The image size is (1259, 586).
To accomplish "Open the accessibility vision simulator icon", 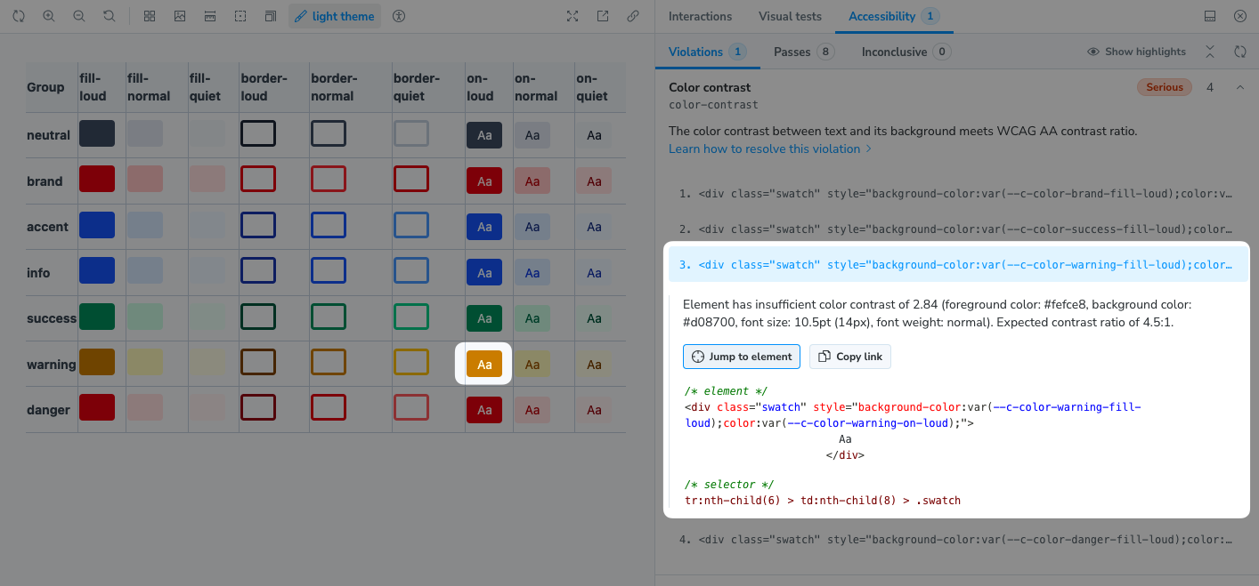I will tap(398, 15).
